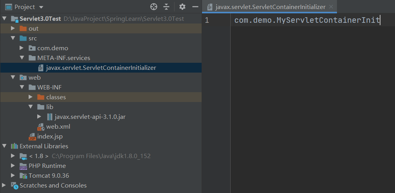The width and height of the screenshot is (395, 193).
Task: Click the file icon on editor tab
Action: click(x=209, y=7)
